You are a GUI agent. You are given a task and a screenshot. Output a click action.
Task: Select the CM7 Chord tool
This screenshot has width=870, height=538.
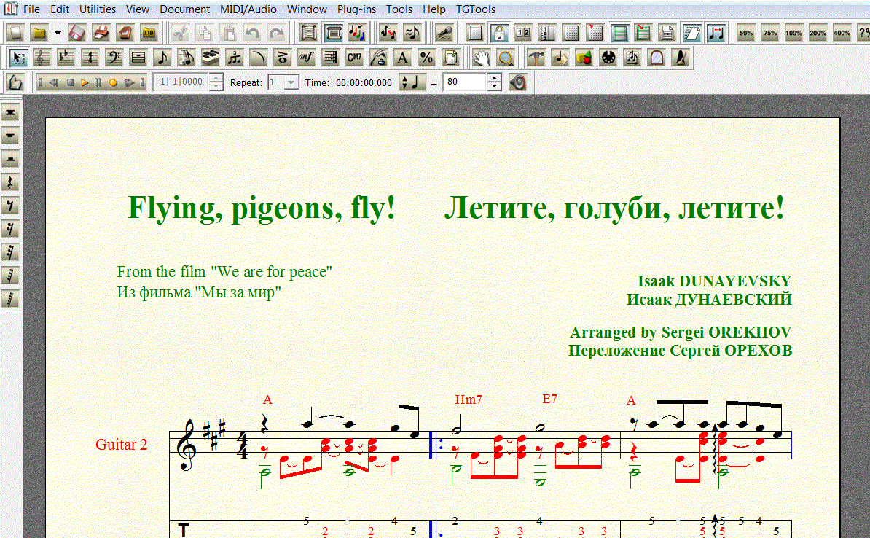[x=354, y=58]
